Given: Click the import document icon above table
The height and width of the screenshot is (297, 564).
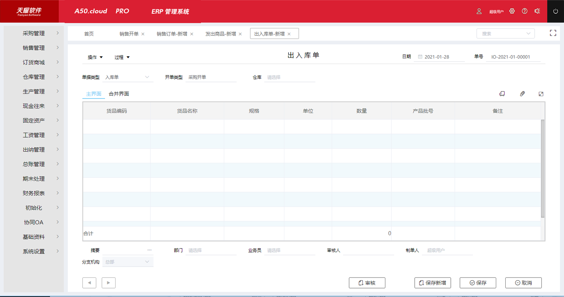Looking at the screenshot, I should point(502,94).
